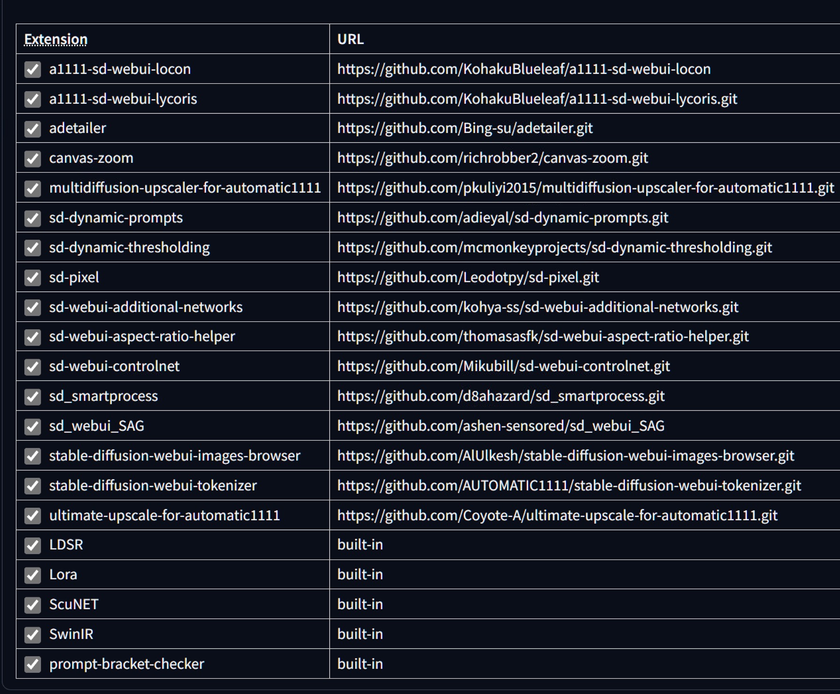
Task: Disable the LDSR built-in extension
Action: (32, 545)
